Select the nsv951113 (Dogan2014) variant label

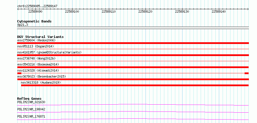[x=36, y=46]
